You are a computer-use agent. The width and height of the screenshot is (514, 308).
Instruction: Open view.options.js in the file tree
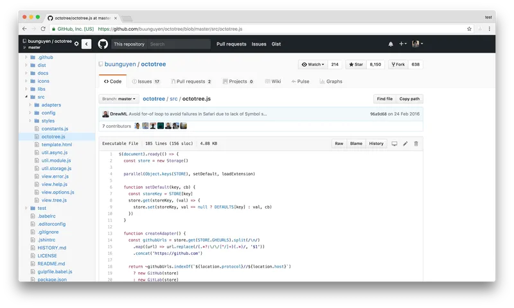click(x=58, y=192)
